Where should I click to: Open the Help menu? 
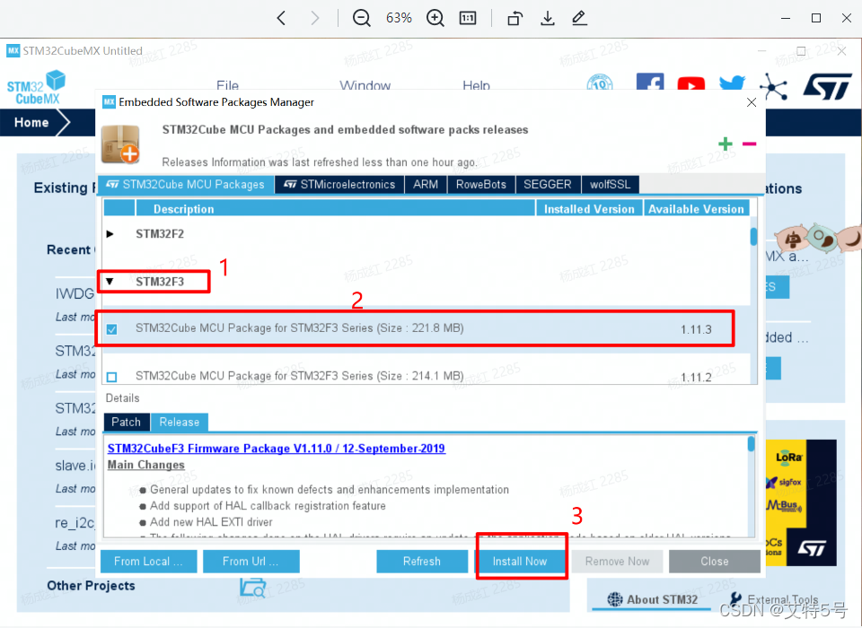(x=476, y=86)
